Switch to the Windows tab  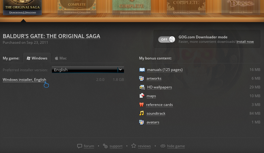[37, 58]
